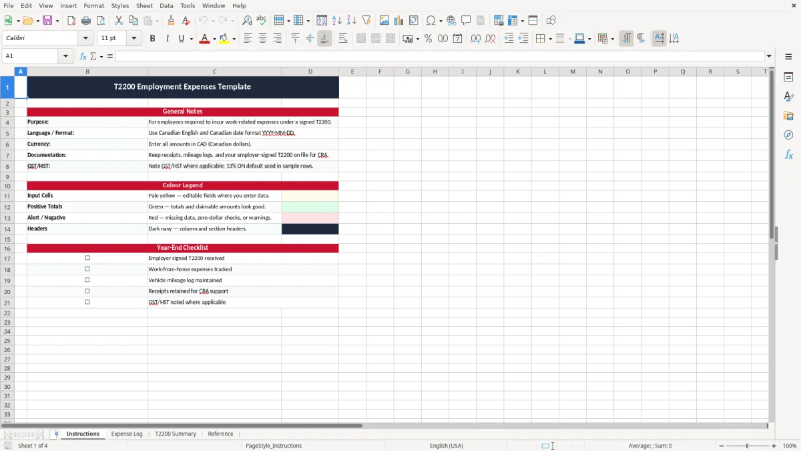This screenshot has height=451, width=801.
Task: Open the Sheet menu
Action: pyautogui.click(x=144, y=5)
